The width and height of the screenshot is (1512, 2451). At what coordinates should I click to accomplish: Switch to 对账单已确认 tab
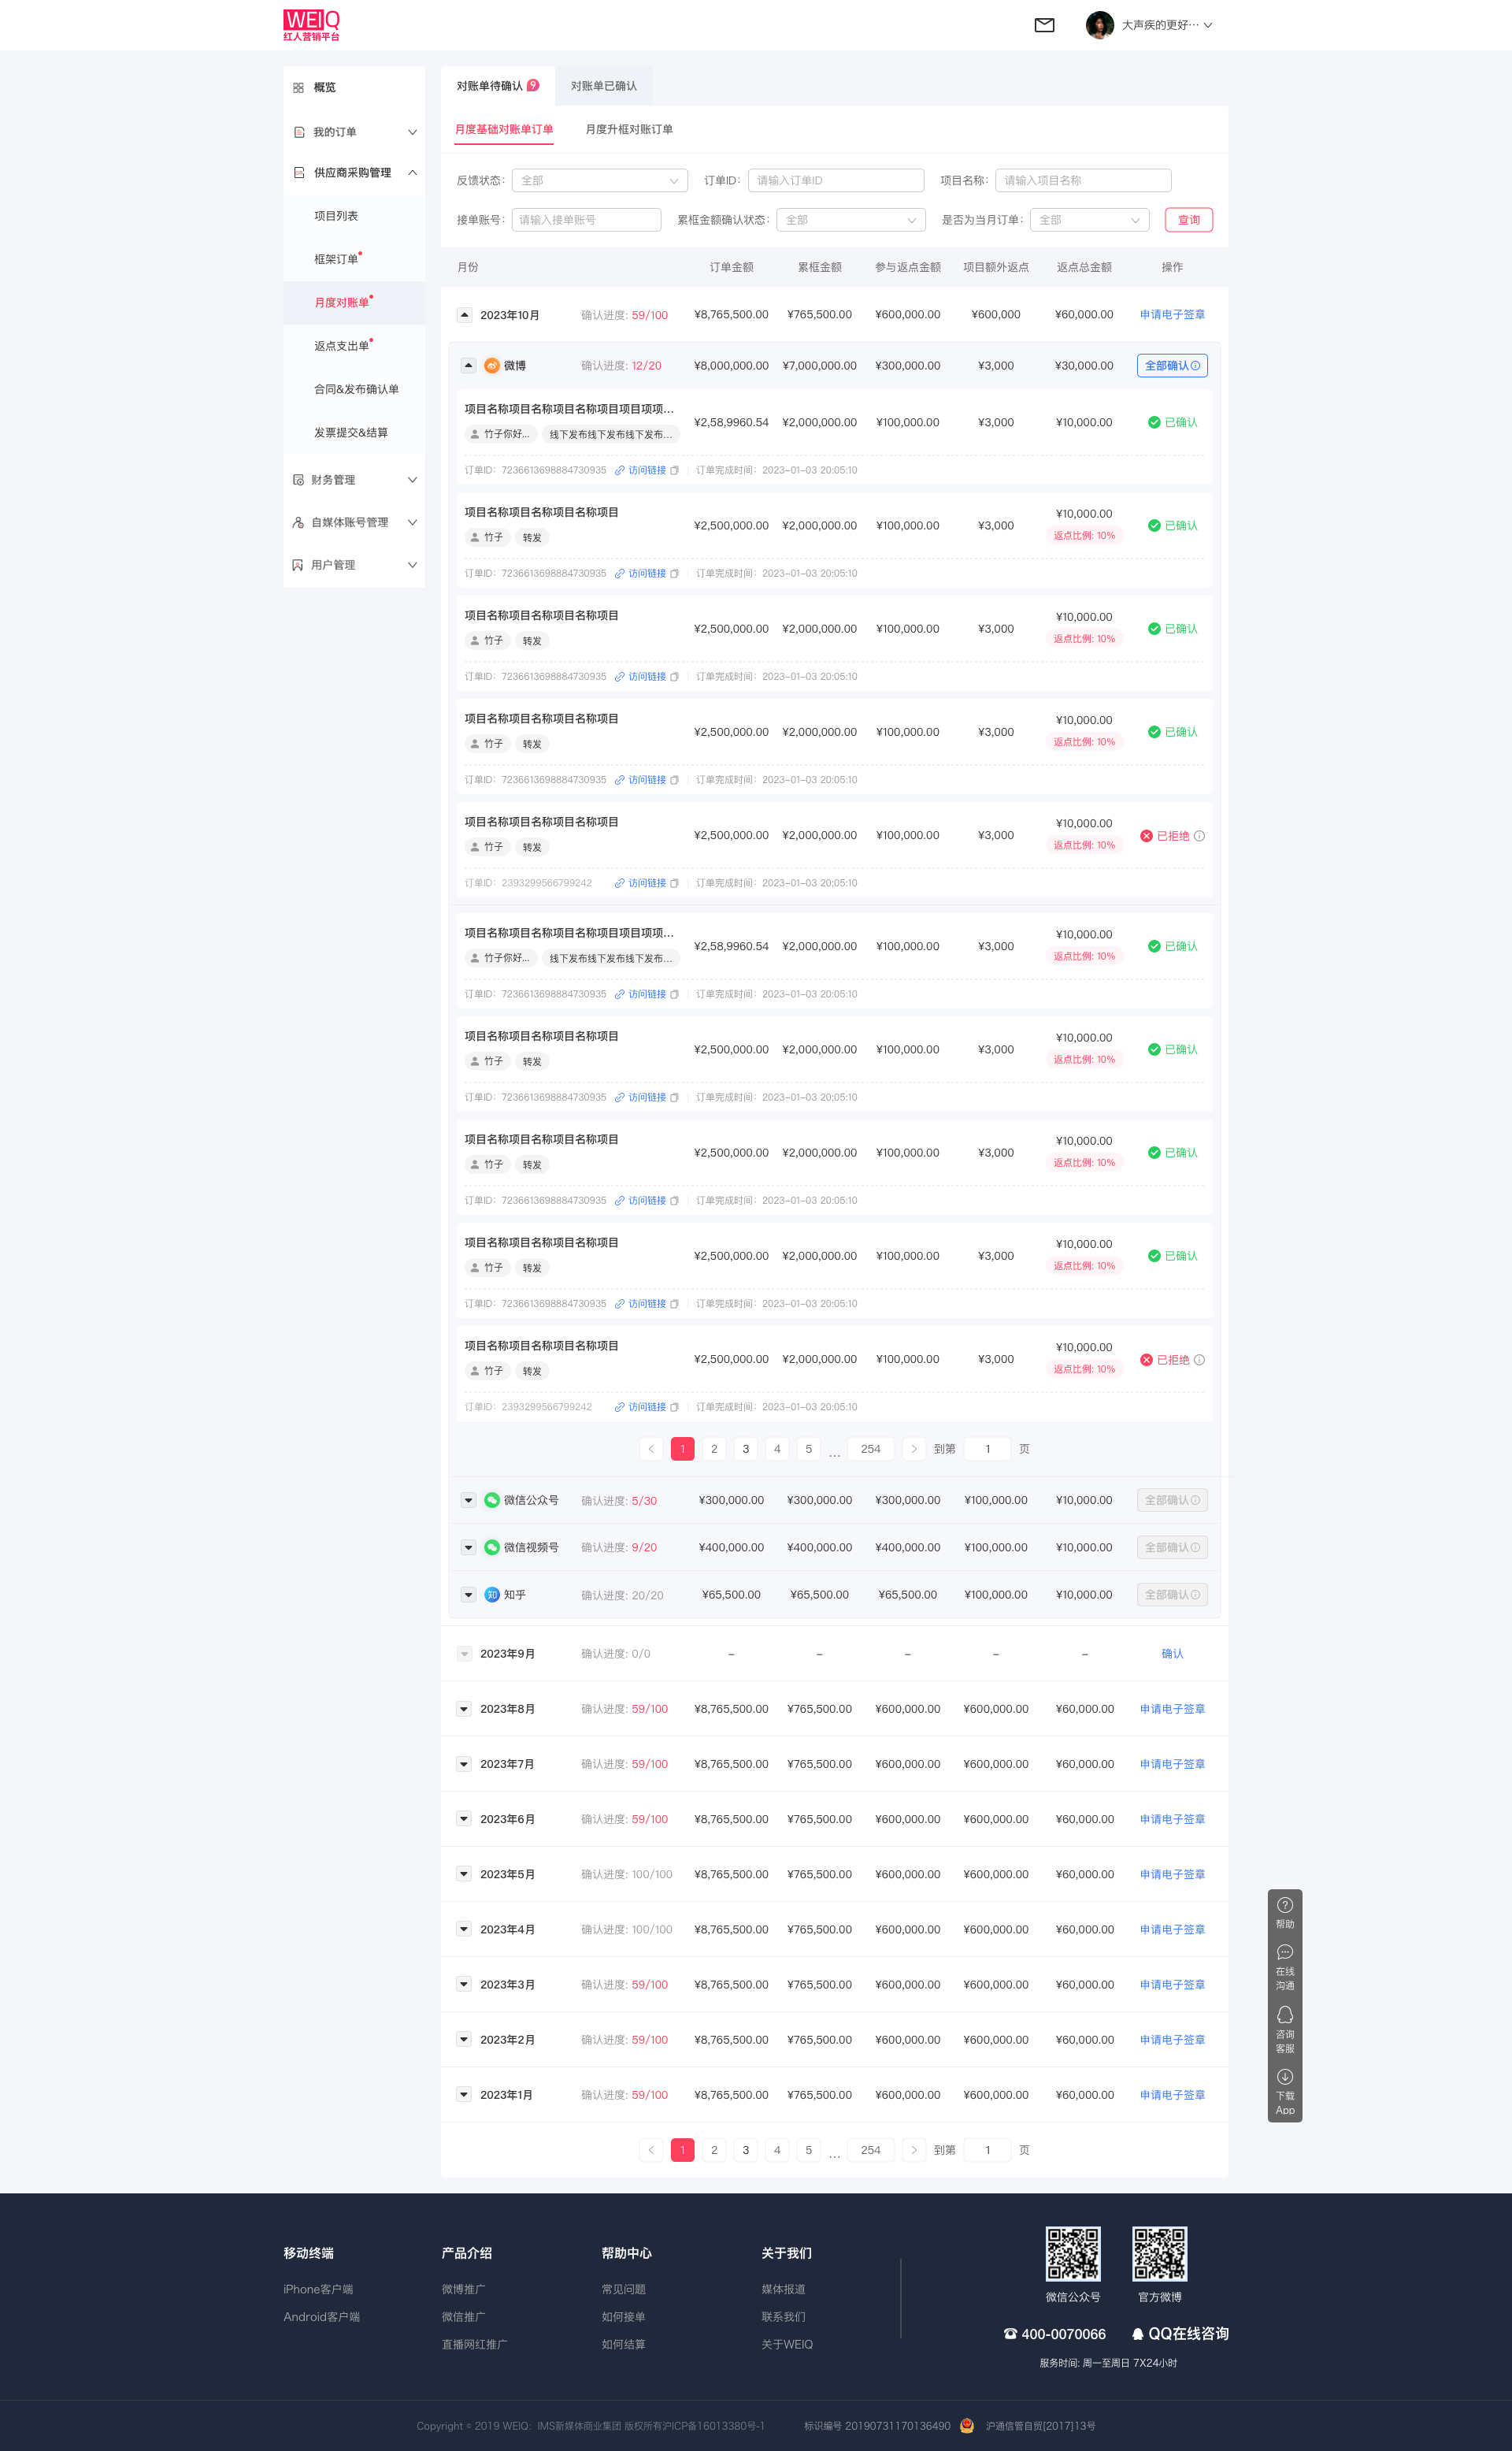tap(603, 86)
